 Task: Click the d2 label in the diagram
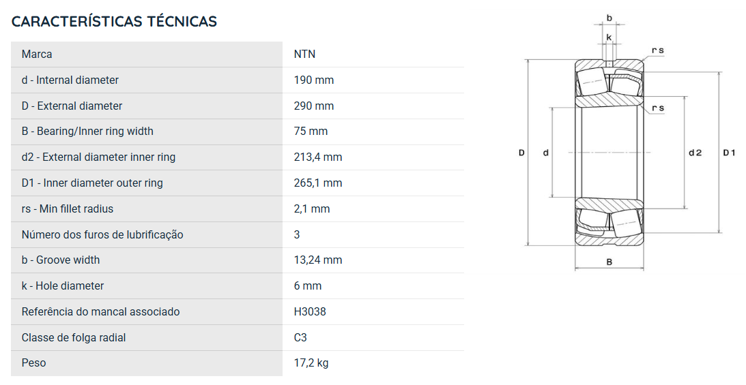[695, 153]
